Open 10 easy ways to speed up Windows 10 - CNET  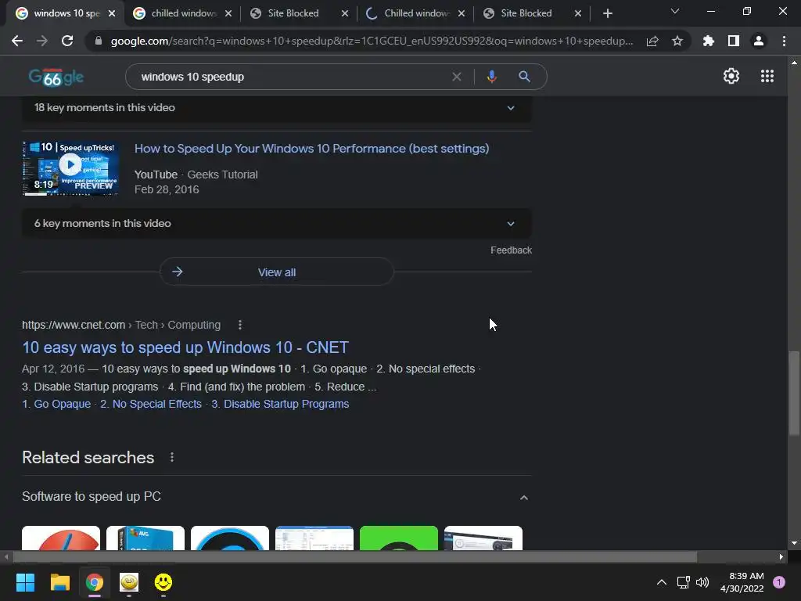click(x=185, y=347)
